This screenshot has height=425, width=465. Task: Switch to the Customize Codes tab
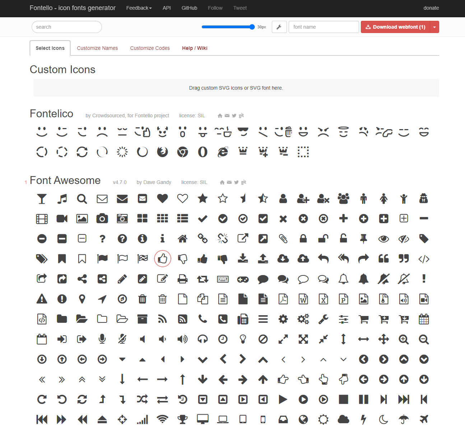pyautogui.click(x=150, y=48)
